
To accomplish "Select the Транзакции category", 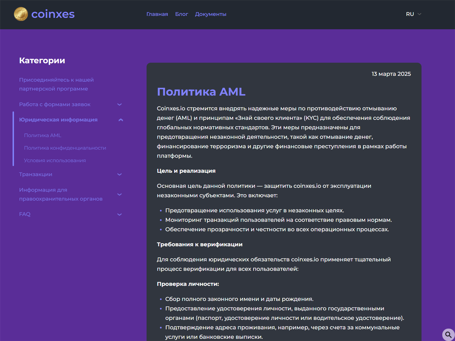I will (36, 174).
